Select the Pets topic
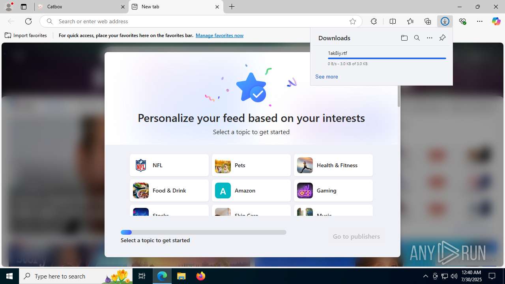This screenshot has height=284, width=505. click(x=251, y=165)
